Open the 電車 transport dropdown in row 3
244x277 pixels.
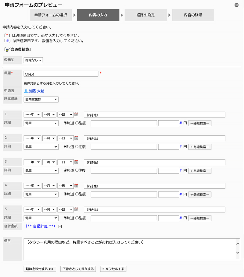tap(41, 171)
